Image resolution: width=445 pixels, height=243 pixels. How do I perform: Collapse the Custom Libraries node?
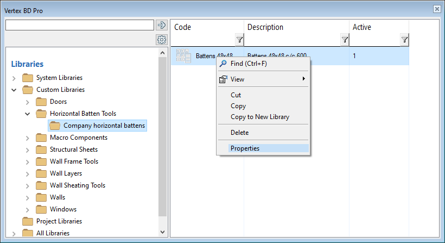point(14,90)
